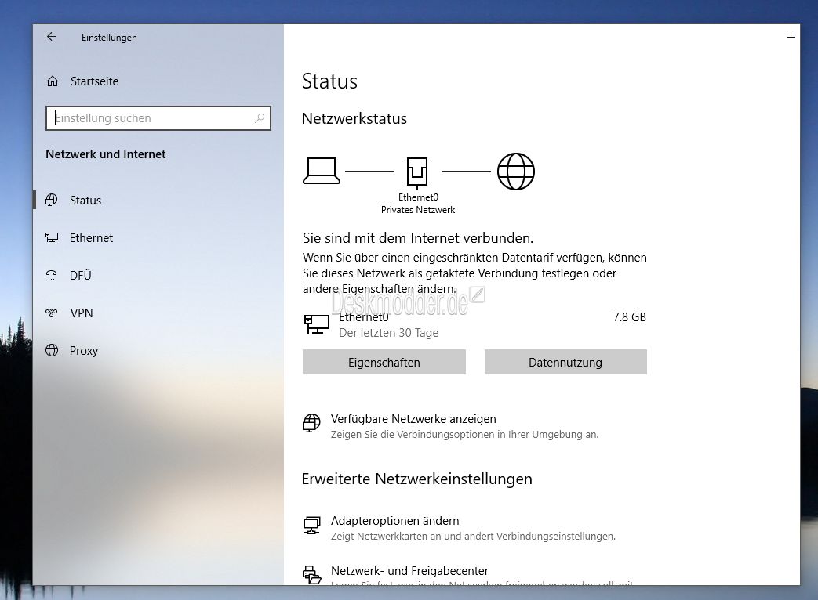Image resolution: width=818 pixels, height=600 pixels.
Task: Click the Erweiterte Netzwerkeinstellungen heading
Action: (x=416, y=479)
